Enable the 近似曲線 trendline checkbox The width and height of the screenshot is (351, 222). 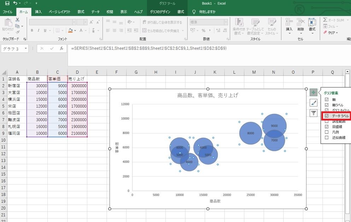click(327, 137)
